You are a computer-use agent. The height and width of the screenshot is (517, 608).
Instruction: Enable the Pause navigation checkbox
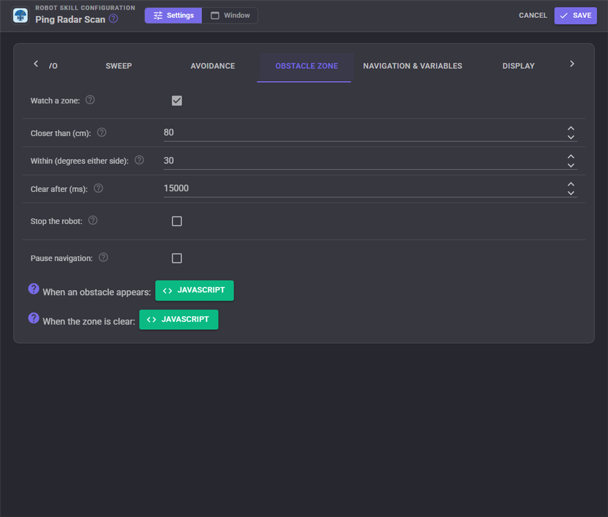pos(177,258)
